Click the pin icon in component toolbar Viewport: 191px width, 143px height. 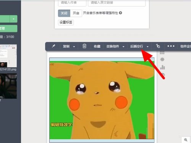53,46
